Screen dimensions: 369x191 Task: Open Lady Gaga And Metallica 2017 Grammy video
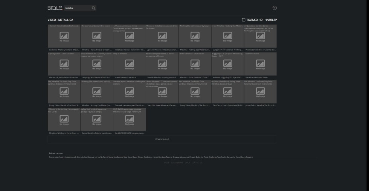(x=97, y=65)
